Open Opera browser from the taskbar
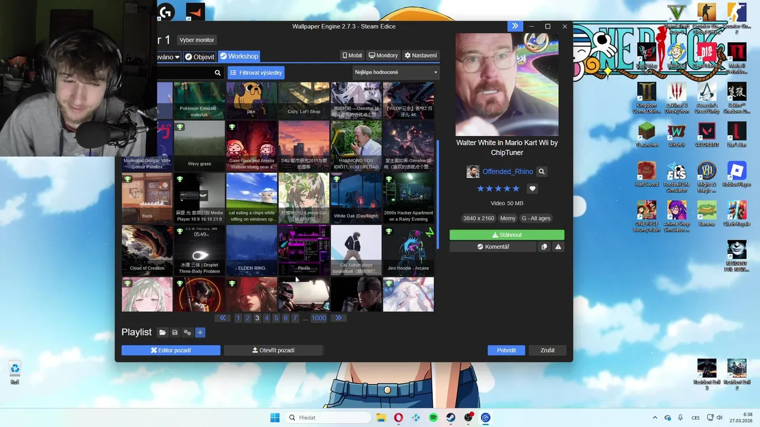This screenshot has width=760, height=427. tap(398, 418)
